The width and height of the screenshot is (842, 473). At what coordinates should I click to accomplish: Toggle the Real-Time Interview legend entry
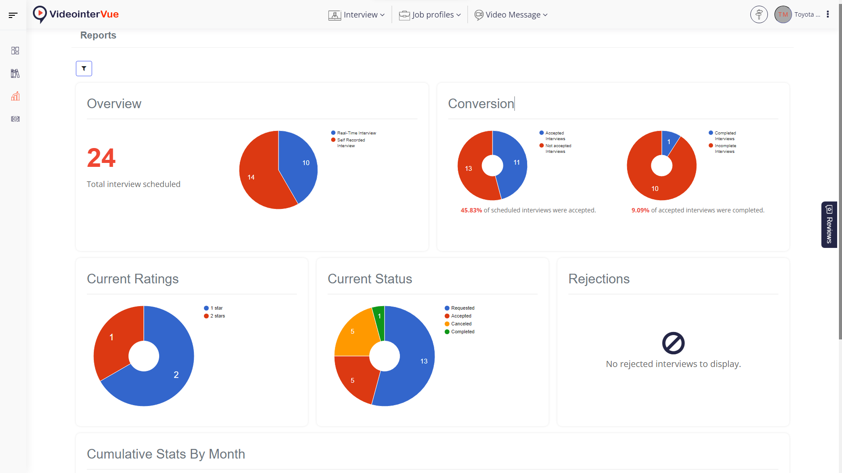(x=353, y=133)
